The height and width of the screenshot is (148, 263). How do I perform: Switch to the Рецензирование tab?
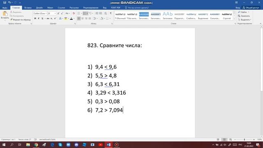pos(91,8)
